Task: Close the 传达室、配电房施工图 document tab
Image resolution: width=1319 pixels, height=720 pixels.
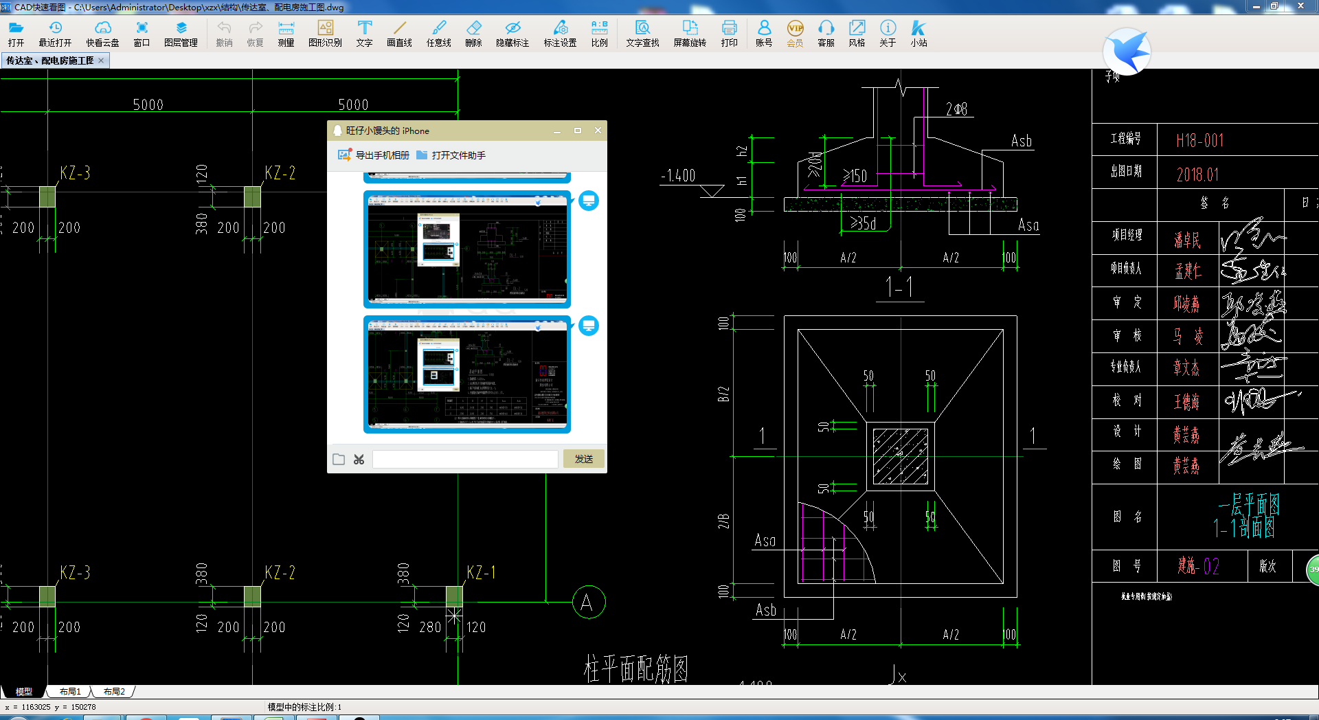Action: (101, 60)
